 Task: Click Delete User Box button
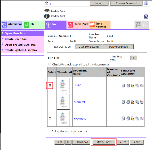click(118, 47)
